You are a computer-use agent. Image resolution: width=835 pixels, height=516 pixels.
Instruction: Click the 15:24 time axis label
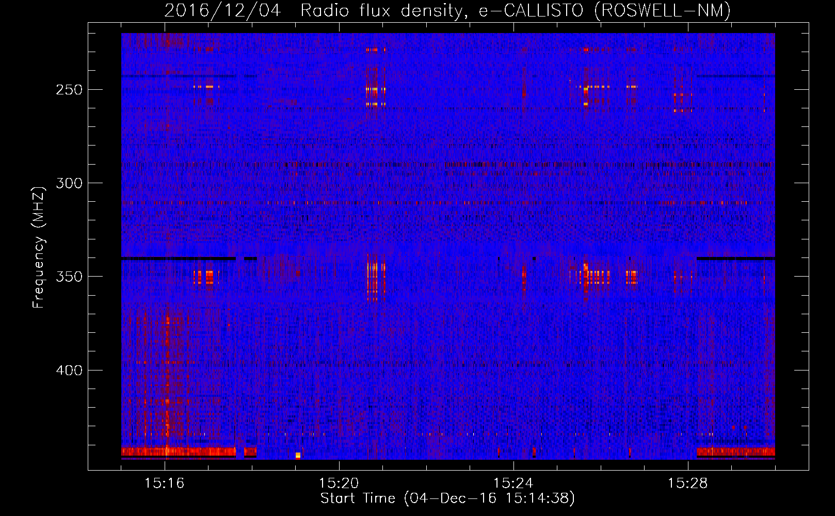[513, 483]
